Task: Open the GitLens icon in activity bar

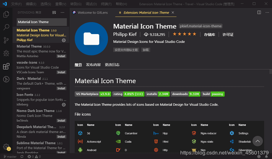Action: [x=6, y=79]
